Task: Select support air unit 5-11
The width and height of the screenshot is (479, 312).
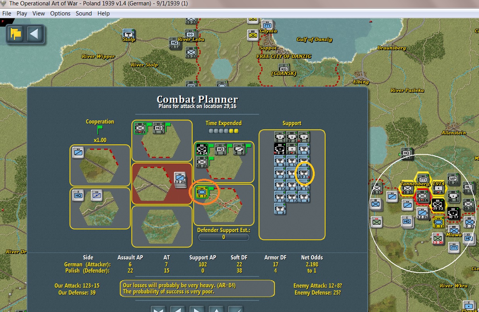Action: [x=292, y=161]
